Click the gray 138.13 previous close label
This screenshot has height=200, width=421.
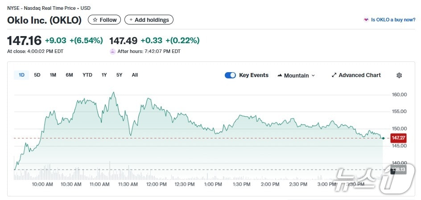pyautogui.click(x=398, y=170)
